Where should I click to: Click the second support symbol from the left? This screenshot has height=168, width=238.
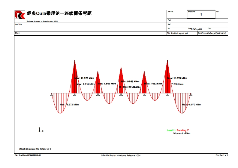(75, 95)
